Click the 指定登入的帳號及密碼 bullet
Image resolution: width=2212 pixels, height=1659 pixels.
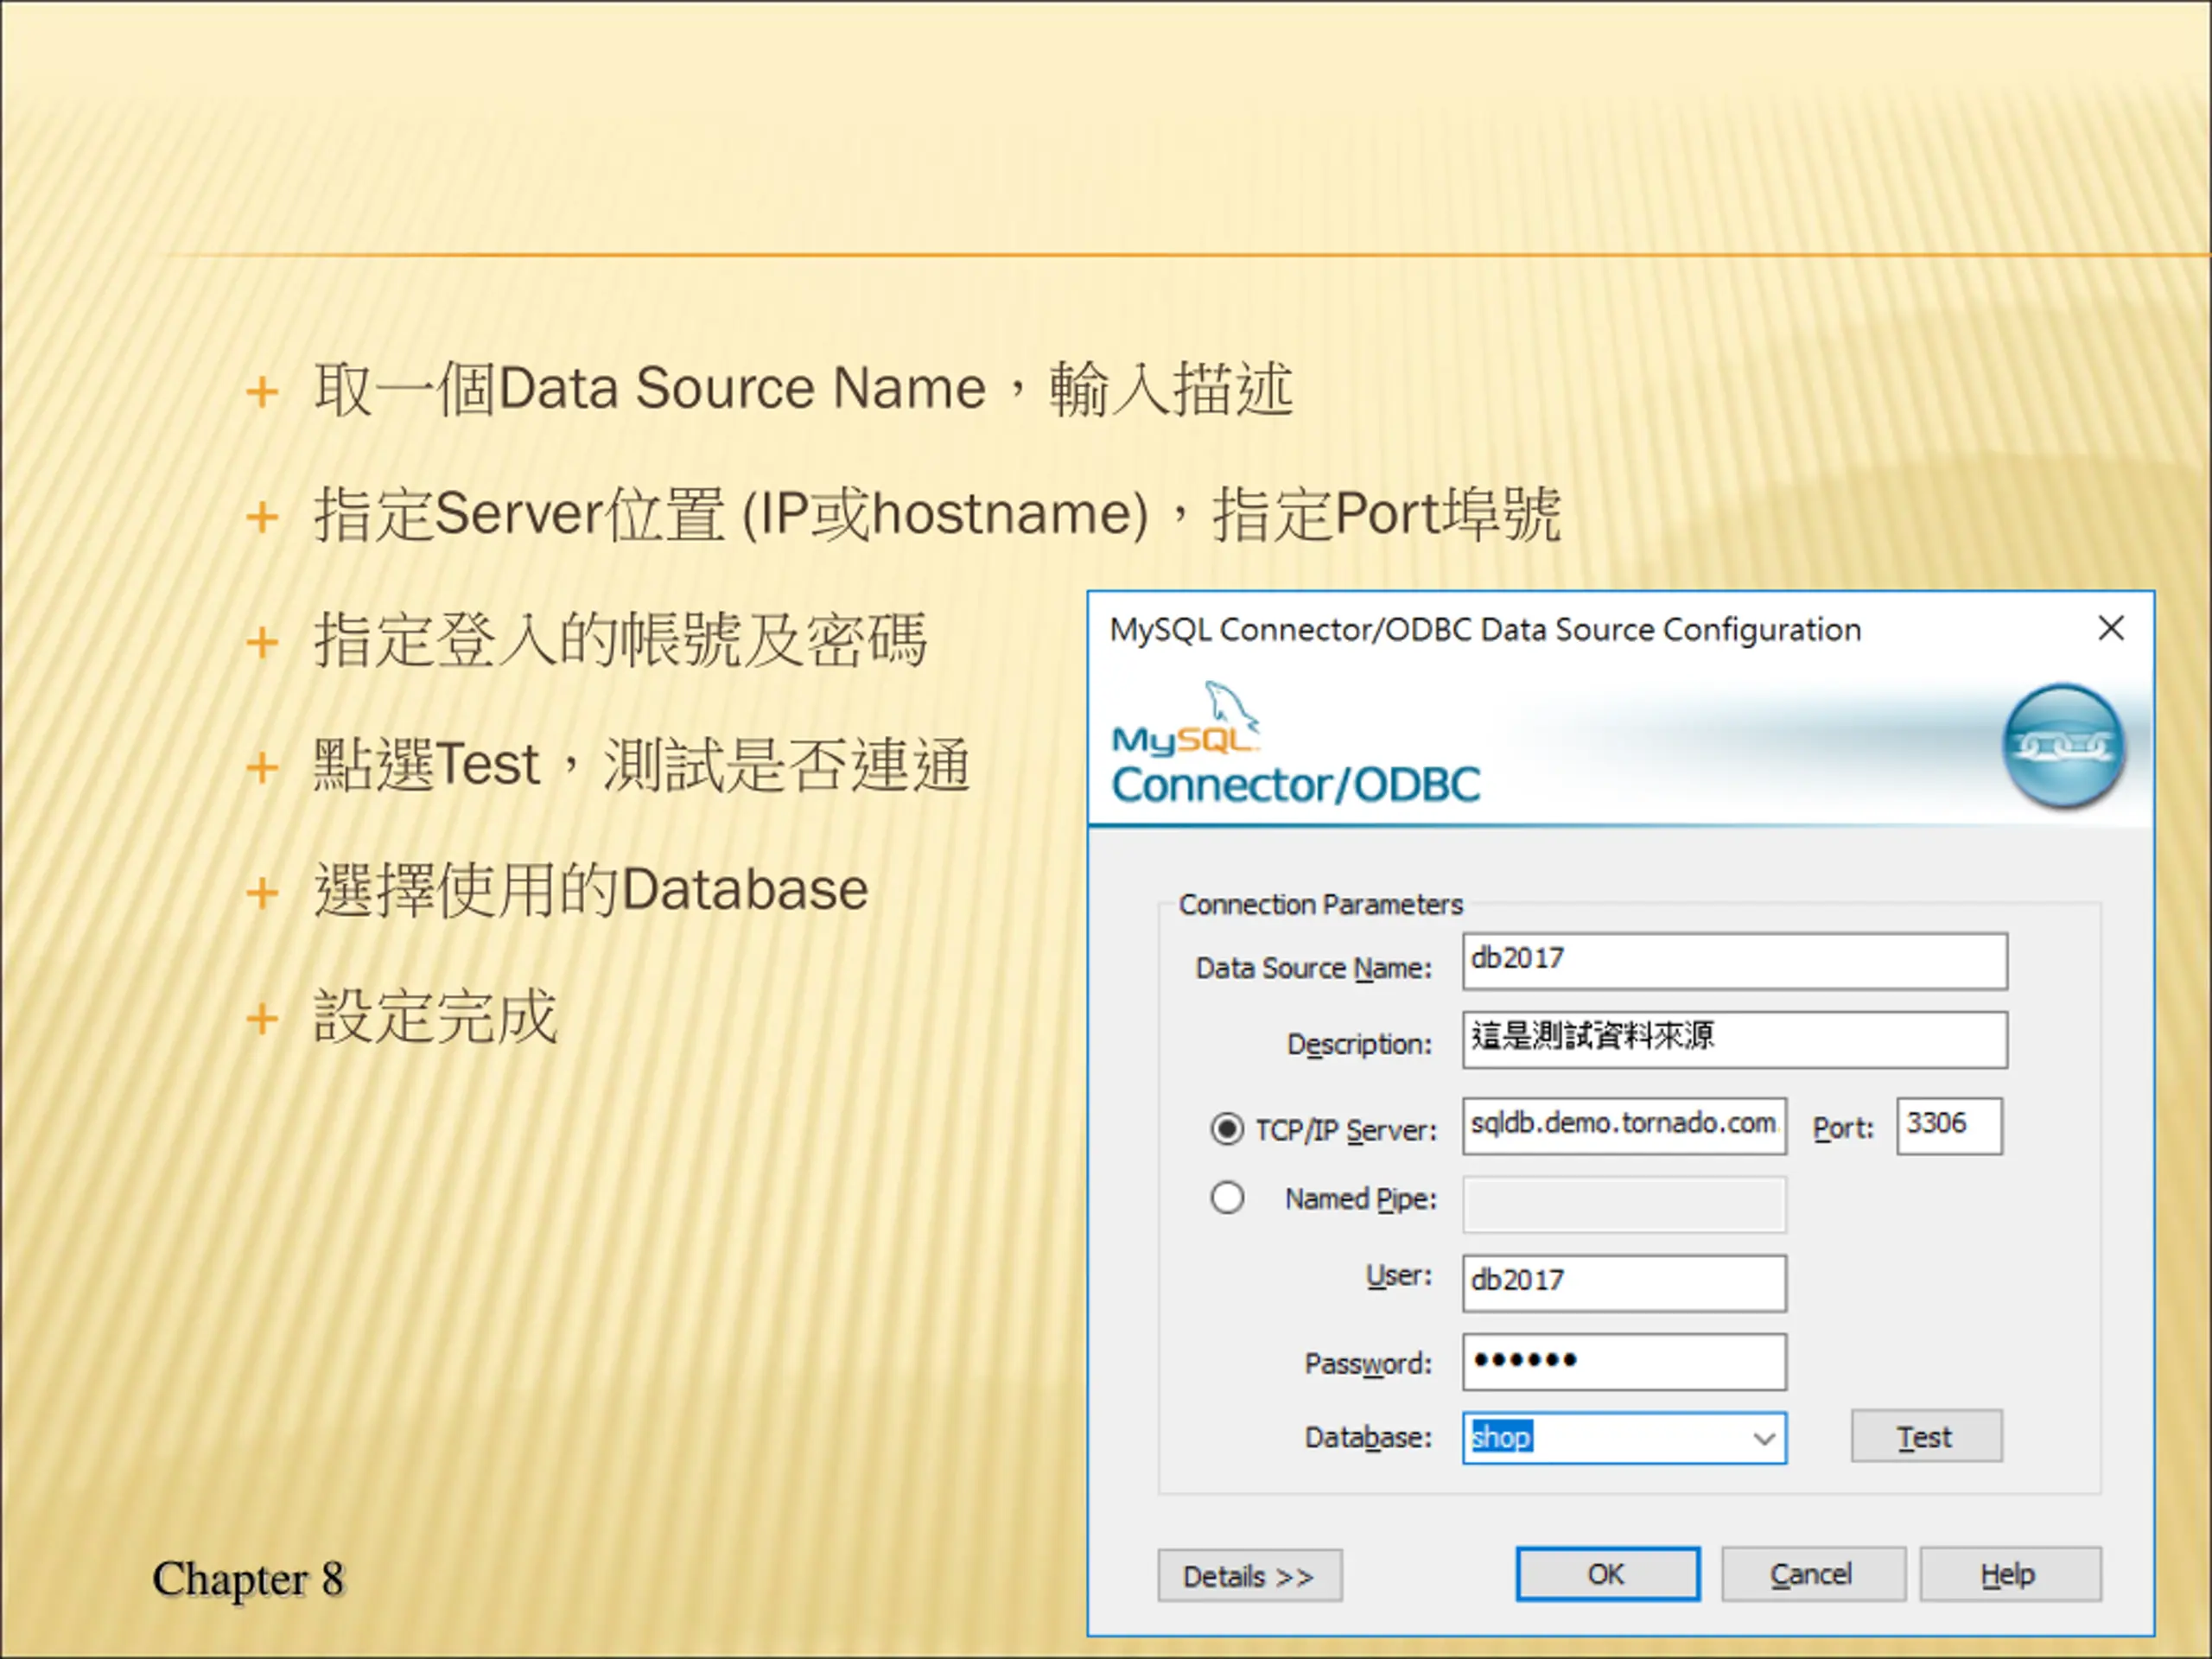[620, 640]
